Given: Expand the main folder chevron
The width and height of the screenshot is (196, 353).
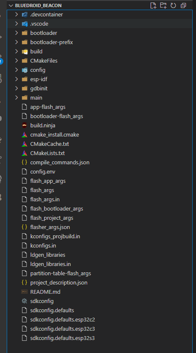Looking at the screenshot, I should [16, 97].
